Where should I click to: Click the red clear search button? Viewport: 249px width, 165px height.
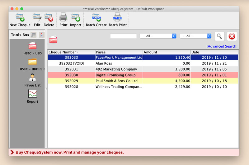tap(232, 36)
